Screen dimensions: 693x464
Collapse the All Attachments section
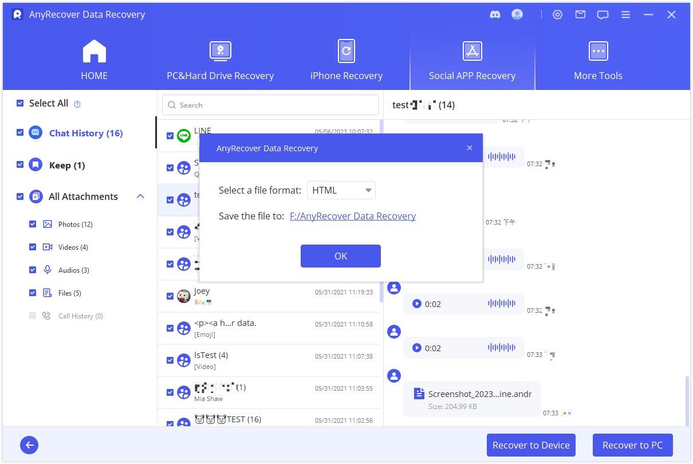coord(140,196)
